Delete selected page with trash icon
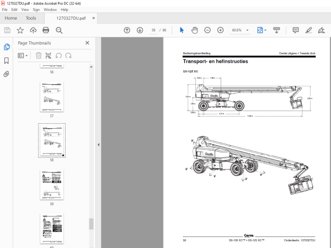Viewport: 331px width, 248px height. [x=39, y=56]
